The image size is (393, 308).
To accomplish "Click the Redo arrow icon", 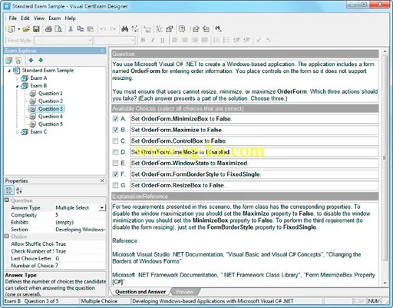I will pos(113,29).
